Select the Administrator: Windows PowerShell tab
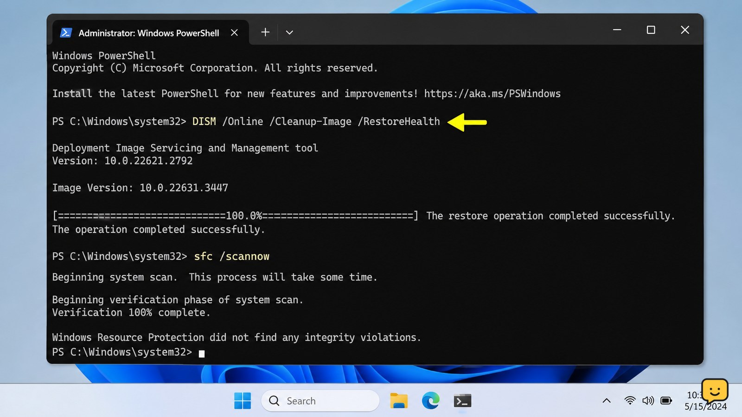Image resolution: width=742 pixels, height=417 pixels. tap(150, 32)
